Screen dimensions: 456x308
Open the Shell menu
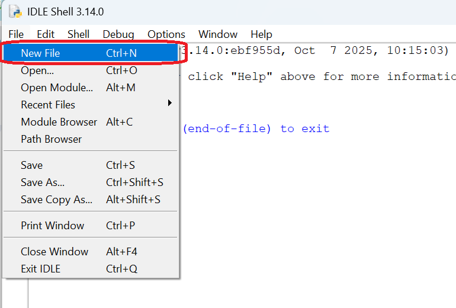coord(78,34)
